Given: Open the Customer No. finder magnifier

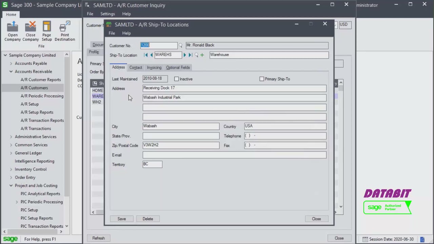Looking at the screenshot, I should [180, 45].
